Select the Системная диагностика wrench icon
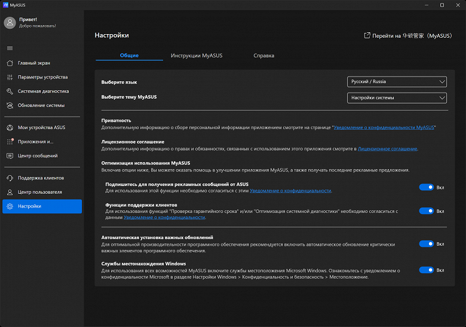Image resolution: width=466 pixels, height=327 pixels. pos(10,91)
